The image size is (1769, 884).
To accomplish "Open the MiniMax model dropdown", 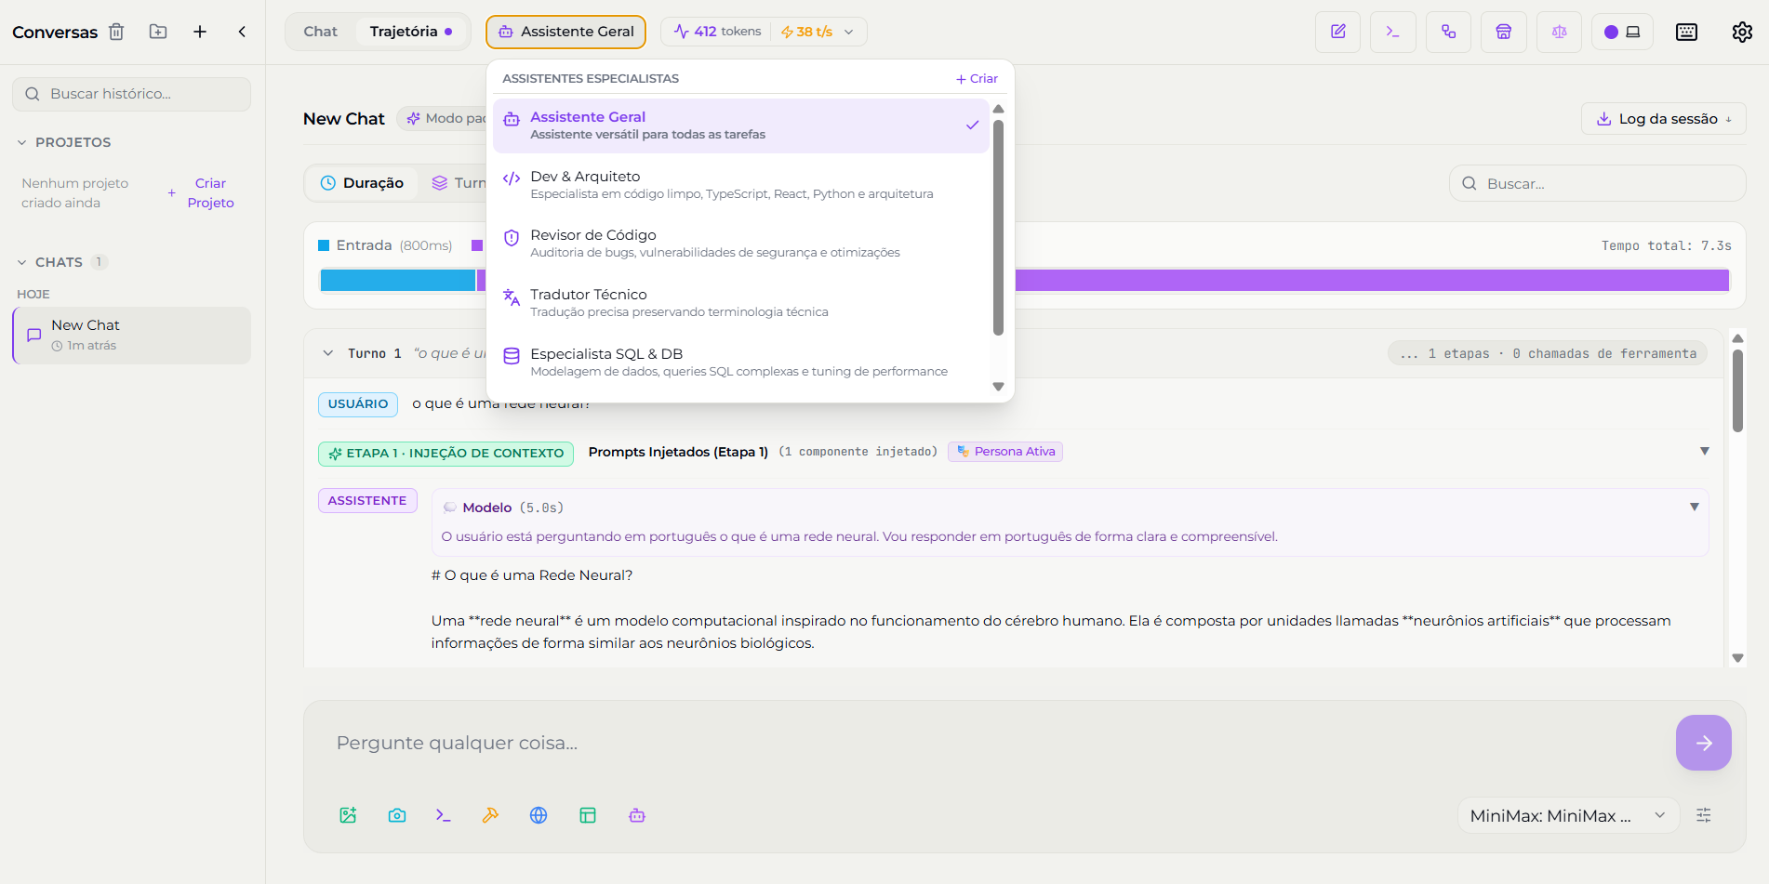I will point(1568,815).
